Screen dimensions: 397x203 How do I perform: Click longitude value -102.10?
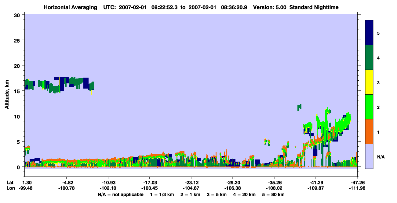(108, 188)
